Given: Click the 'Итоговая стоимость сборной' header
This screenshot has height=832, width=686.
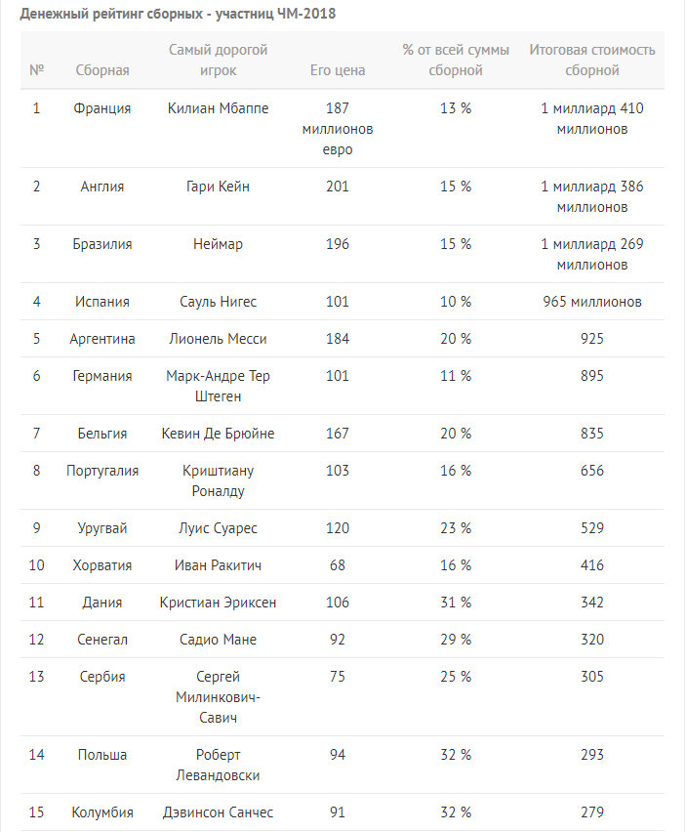Looking at the screenshot, I should pyautogui.click(x=592, y=60).
